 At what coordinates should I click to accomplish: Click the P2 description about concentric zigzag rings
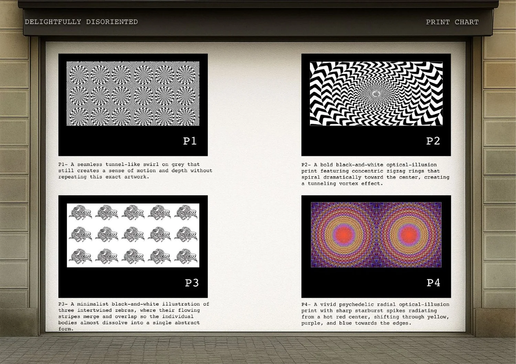pos(375,174)
